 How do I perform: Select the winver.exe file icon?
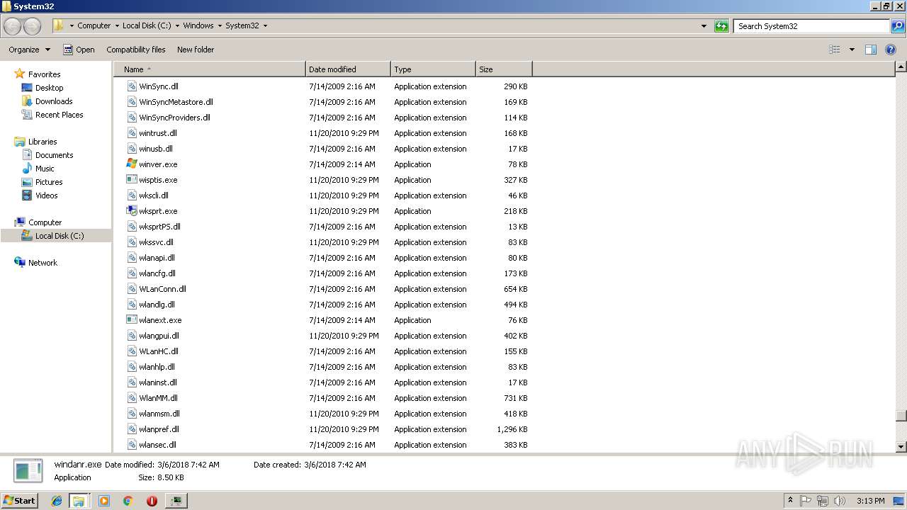coord(131,164)
